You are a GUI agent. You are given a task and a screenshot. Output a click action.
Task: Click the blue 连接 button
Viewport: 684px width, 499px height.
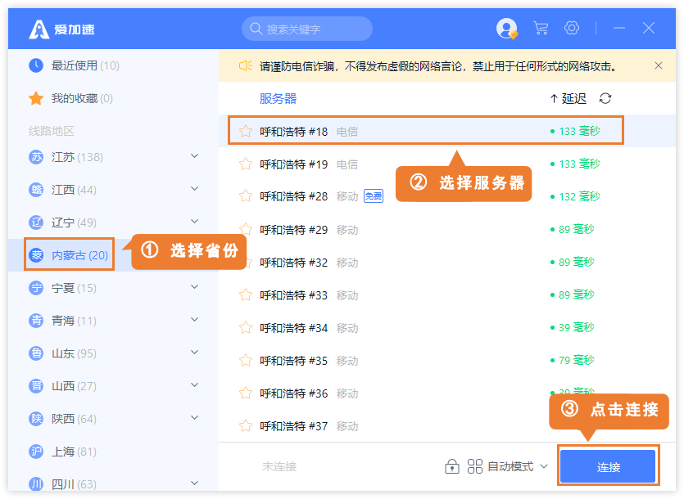click(608, 467)
